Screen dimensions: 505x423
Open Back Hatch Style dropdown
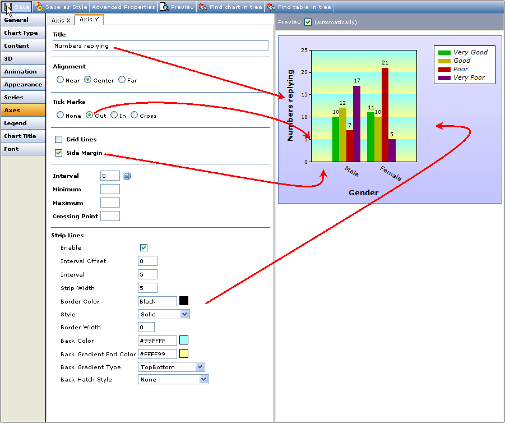(x=173, y=379)
